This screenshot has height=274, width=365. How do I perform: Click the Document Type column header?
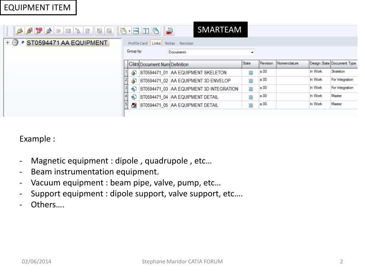pyautogui.click(x=344, y=64)
